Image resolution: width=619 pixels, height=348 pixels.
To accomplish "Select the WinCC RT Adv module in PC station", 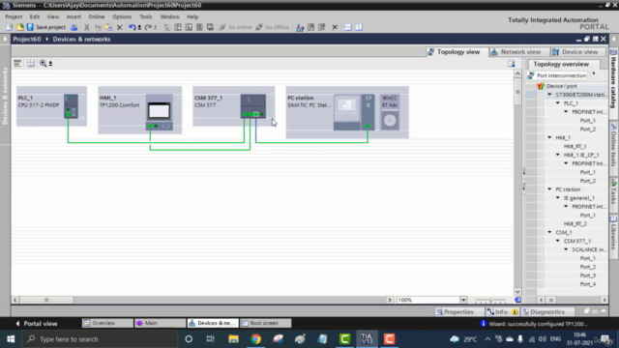I will [390, 112].
